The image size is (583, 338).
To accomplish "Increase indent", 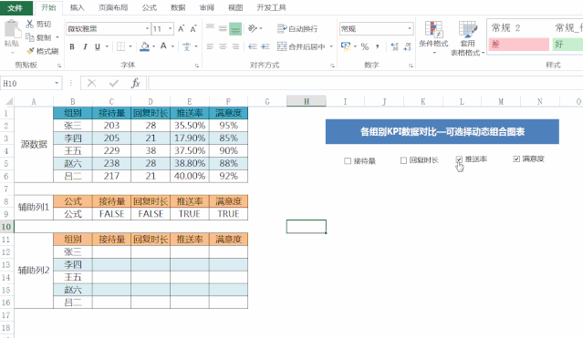I will click(x=265, y=46).
